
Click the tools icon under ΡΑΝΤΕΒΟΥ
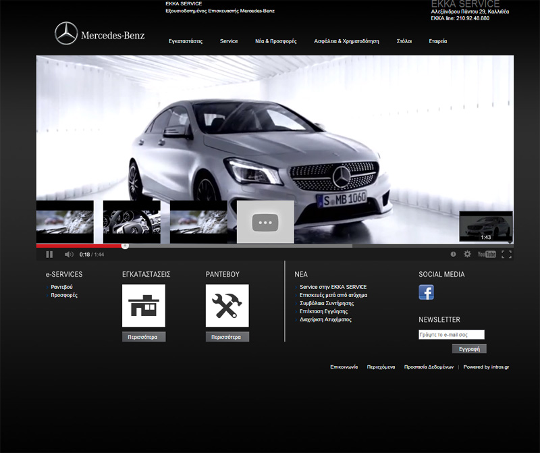(x=227, y=306)
